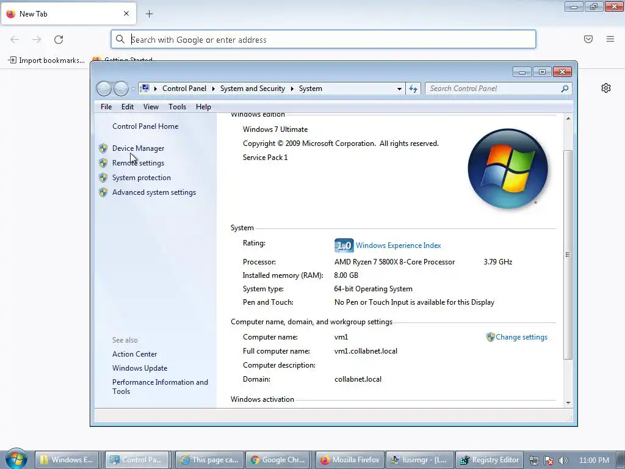
Task: Focus the Firefox address bar
Action: [323, 40]
